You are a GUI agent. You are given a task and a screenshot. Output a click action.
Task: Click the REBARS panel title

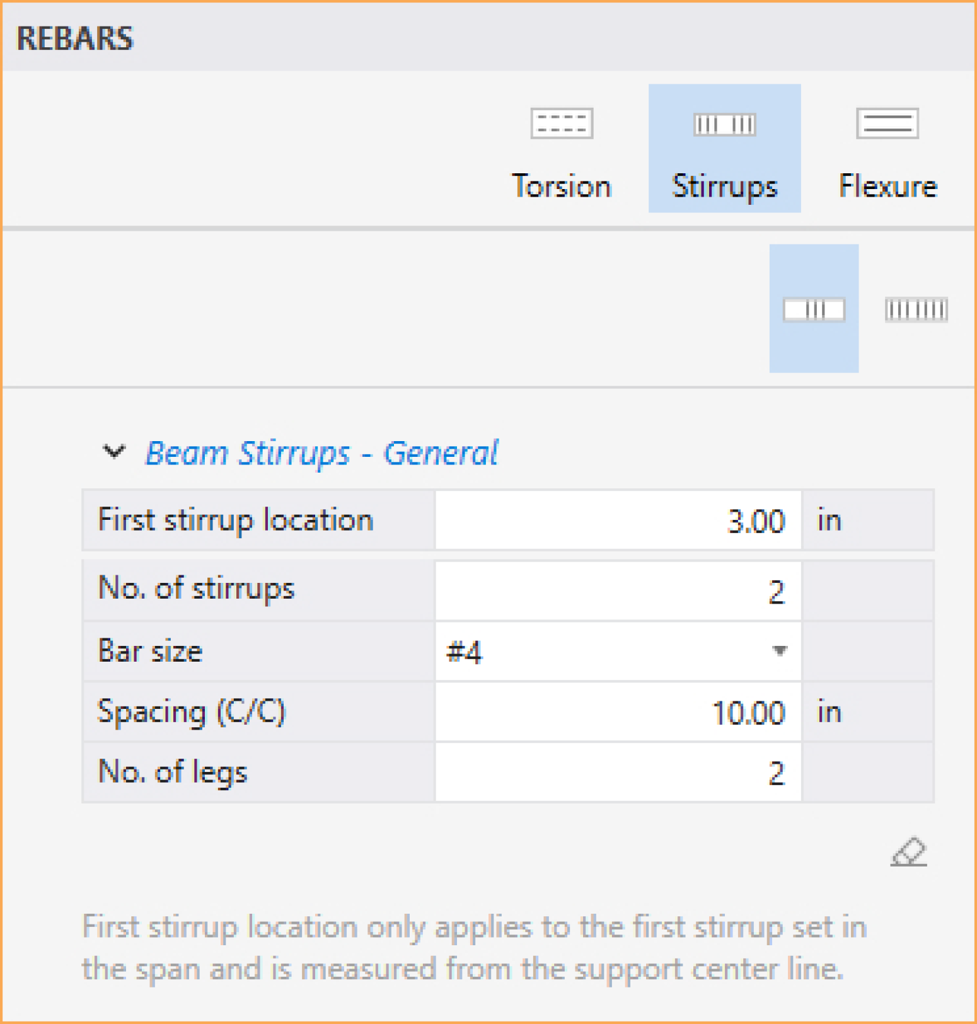pos(75,38)
